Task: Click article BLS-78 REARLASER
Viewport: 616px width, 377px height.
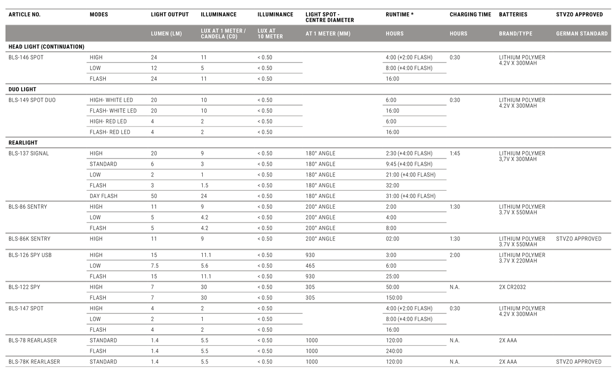Action: coord(33,340)
